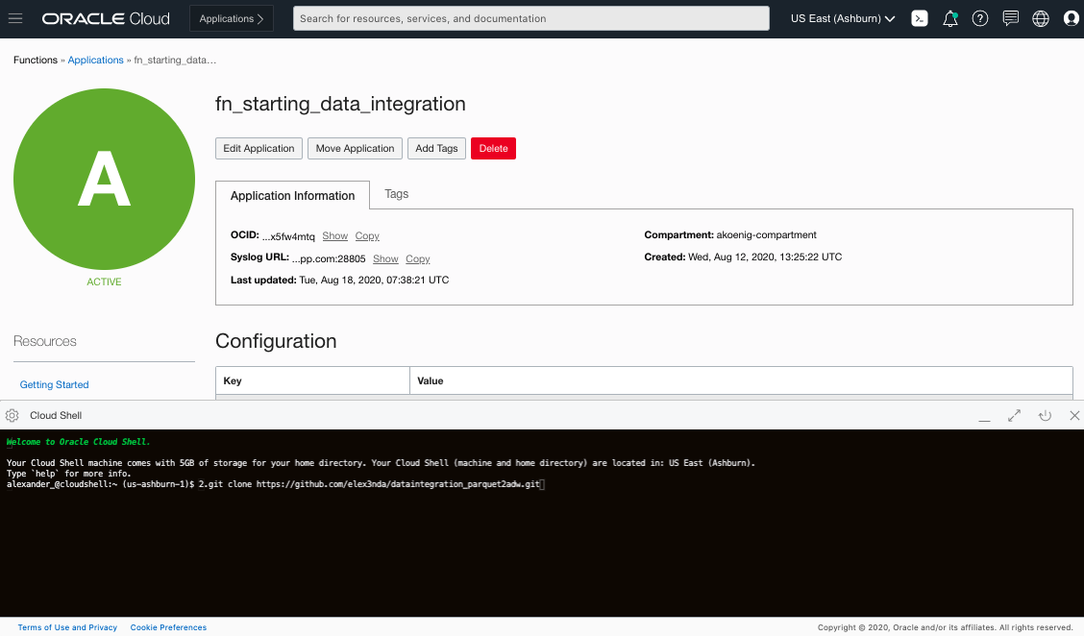
Task: Open the notifications bell
Action: pyautogui.click(x=949, y=17)
